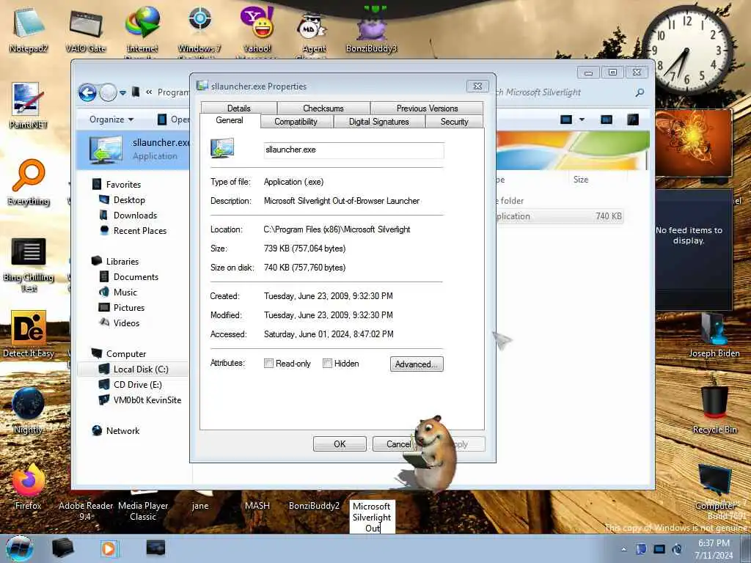
Task: Open the Windows 7 desktop shortcut icon
Action: 199,29
